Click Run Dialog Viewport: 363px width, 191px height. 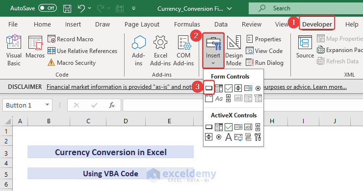click(264, 62)
